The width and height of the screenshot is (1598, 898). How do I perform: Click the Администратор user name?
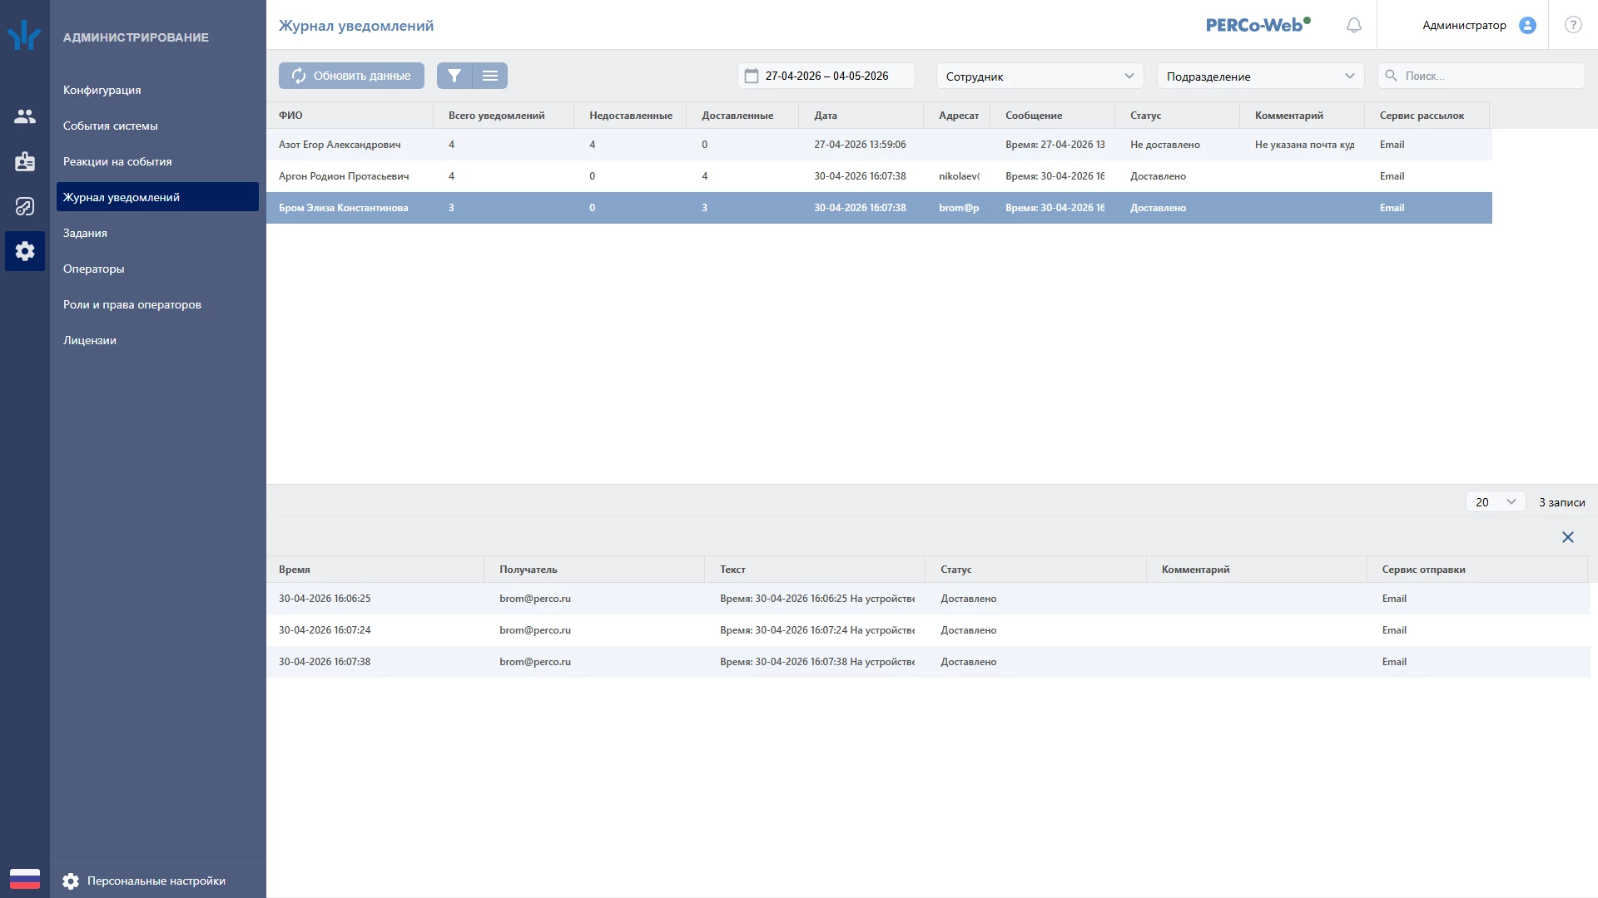1464,25
